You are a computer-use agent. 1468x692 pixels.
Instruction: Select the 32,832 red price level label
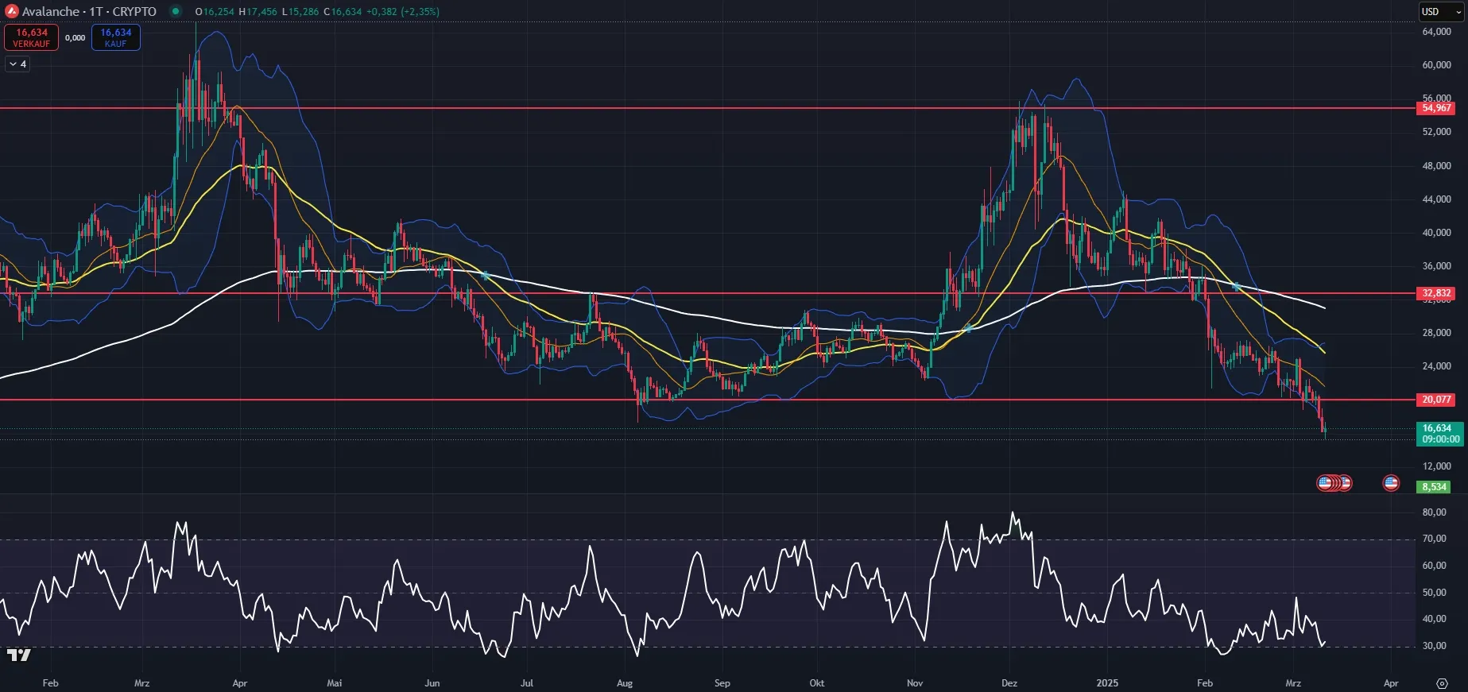[x=1436, y=293]
